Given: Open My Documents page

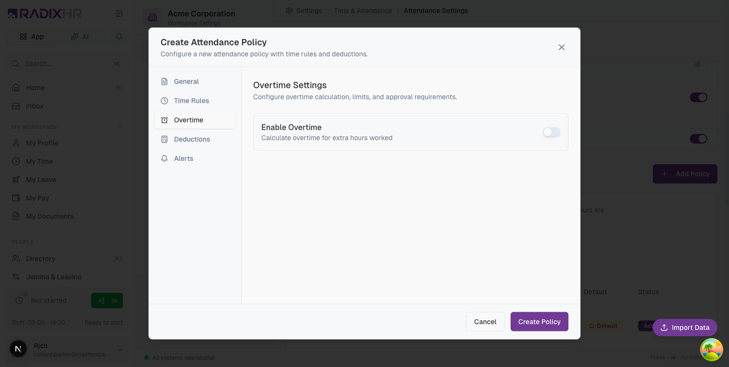Looking at the screenshot, I should pyautogui.click(x=67, y=216).
